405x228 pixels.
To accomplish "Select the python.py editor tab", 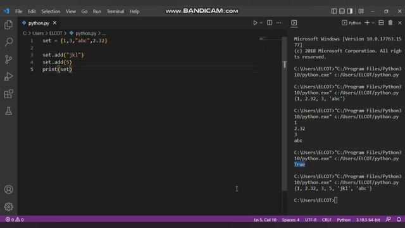I will point(39,23).
